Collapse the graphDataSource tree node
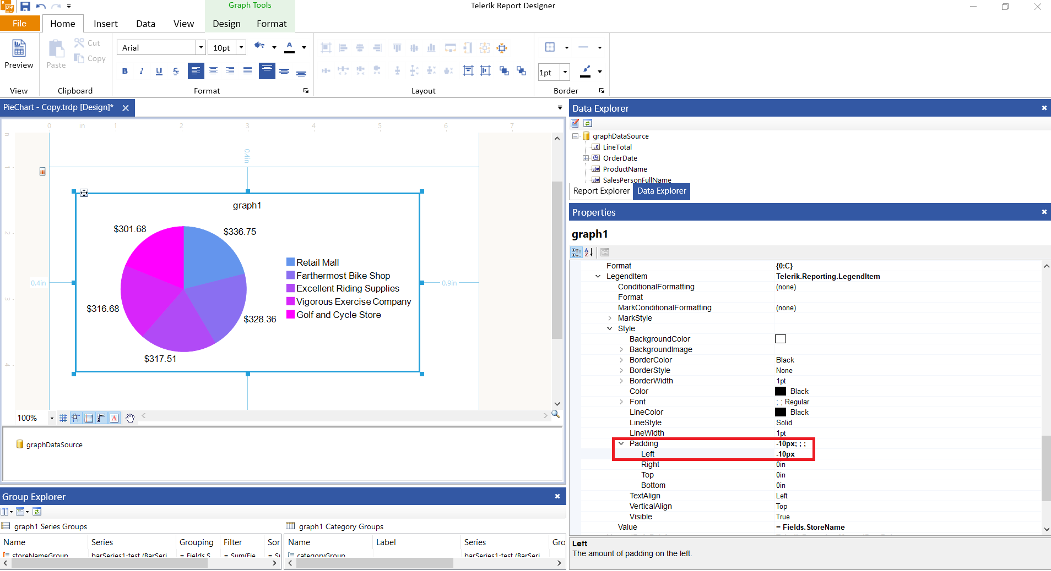Image resolution: width=1051 pixels, height=571 pixels. [x=575, y=136]
